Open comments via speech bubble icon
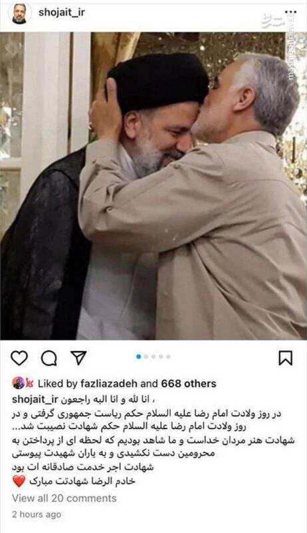The height and width of the screenshot is (533, 307). 49,358
